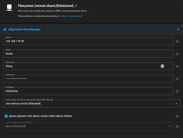183x138 pixels.
Task: Untick Ignore playlists with album tracks checkbox
Action: coord(6,116)
